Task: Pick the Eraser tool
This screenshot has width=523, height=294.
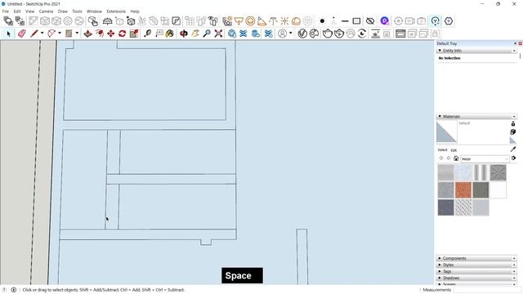Action: tap(22, 33)
